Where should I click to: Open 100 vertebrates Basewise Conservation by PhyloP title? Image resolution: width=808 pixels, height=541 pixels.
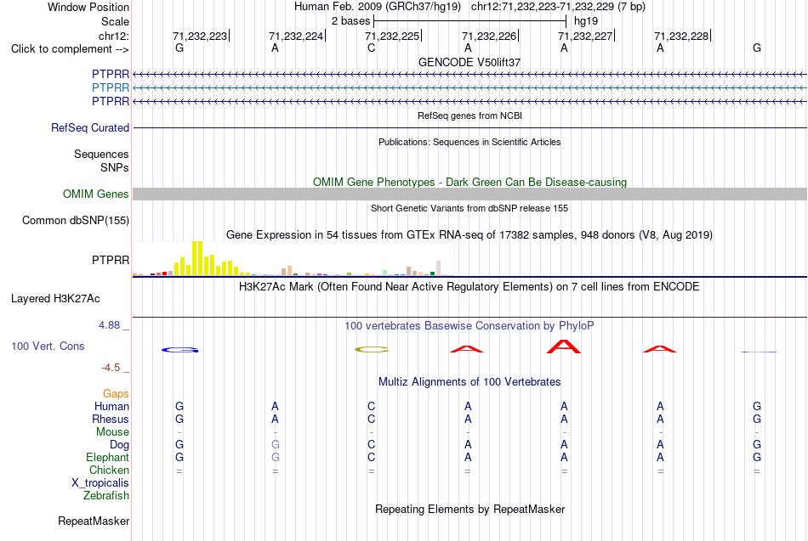[x=469, y=326]
